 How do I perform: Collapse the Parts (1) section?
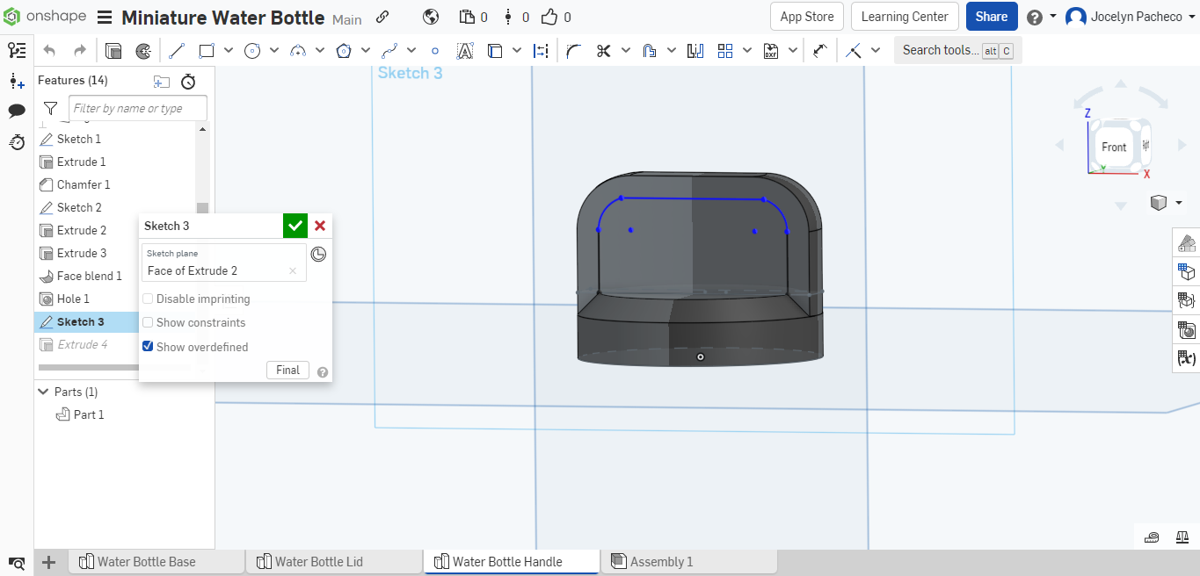pos(43,392)
